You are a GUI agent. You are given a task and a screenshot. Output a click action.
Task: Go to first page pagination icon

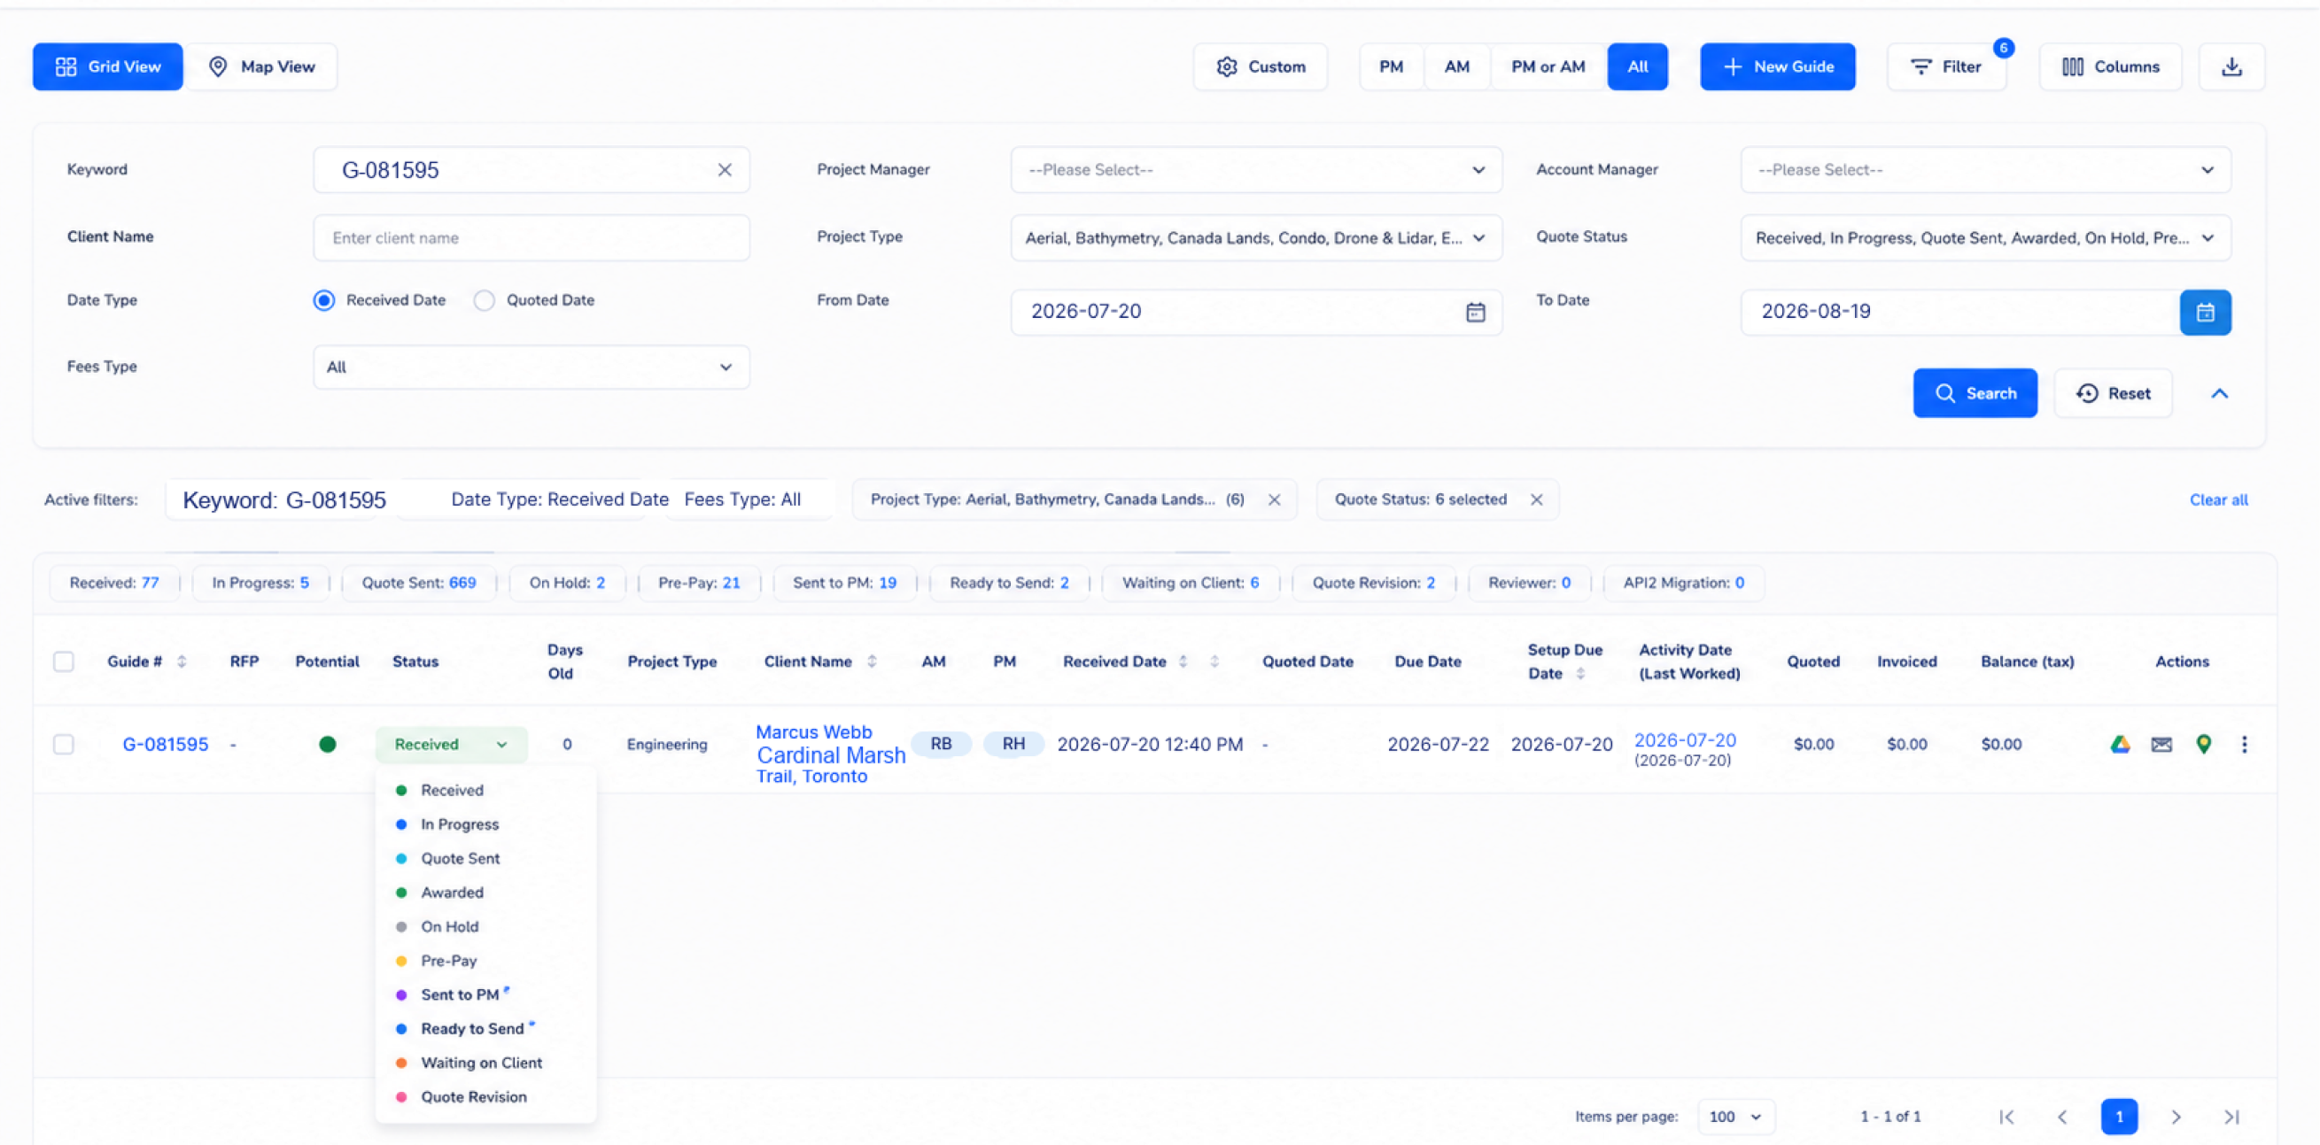click(x=2006, y=1116)
